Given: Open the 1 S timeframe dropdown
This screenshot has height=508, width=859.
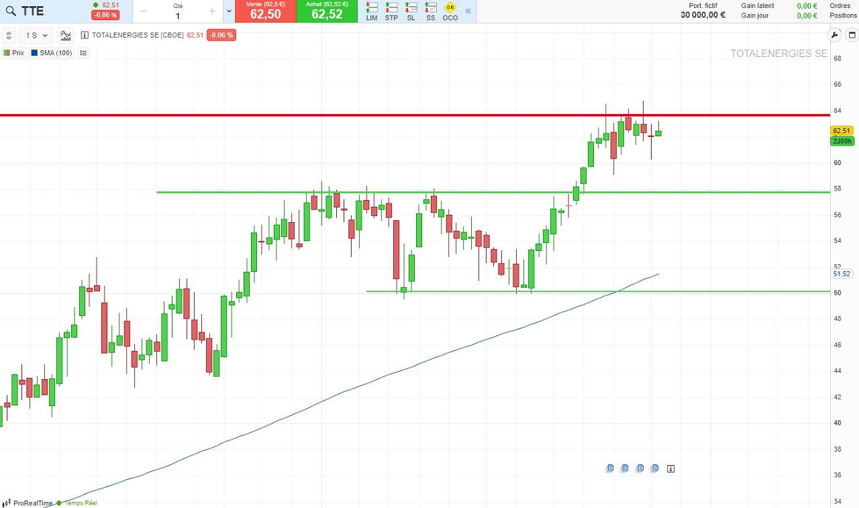Looking at the screenshot, I should tap(36, 36).
